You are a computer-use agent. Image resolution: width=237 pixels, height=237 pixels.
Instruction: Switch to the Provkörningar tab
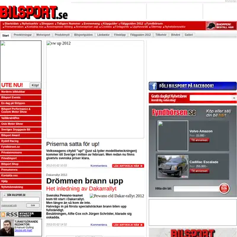(x=23, y=35)
